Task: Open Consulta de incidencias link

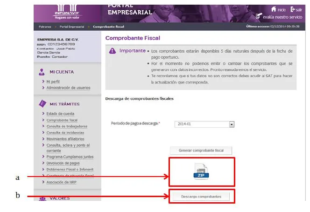Action: tap(65, 133)
